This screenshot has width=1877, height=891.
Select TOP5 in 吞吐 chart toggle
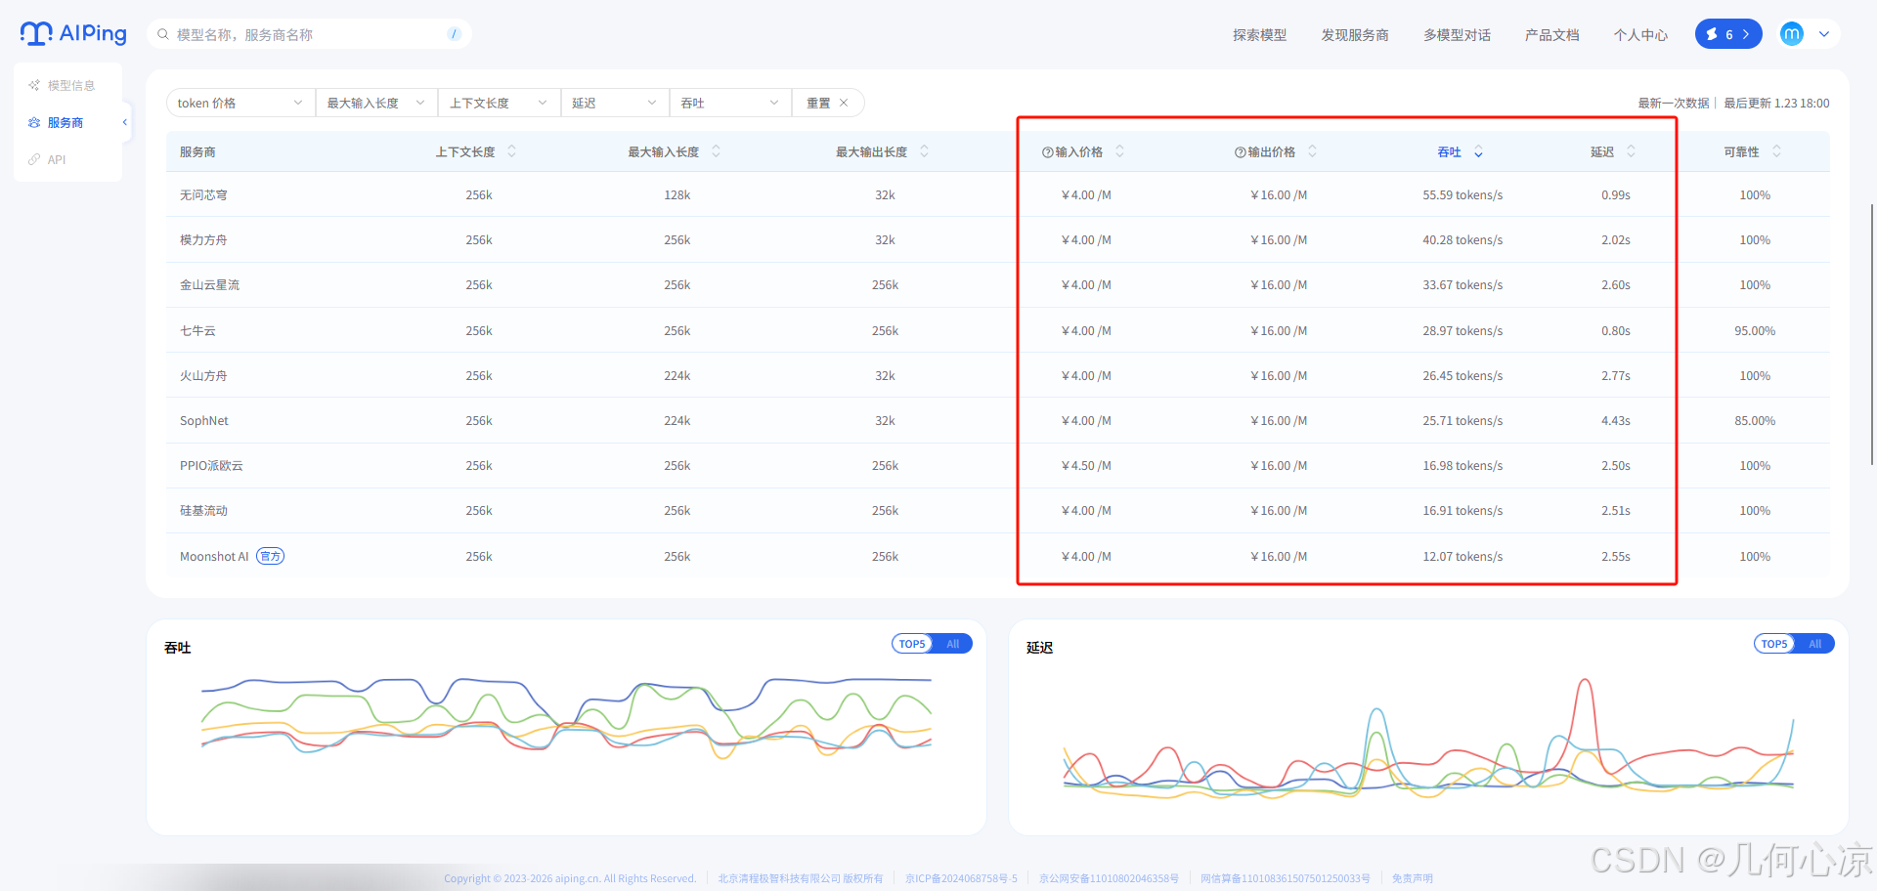click(911, 644)
